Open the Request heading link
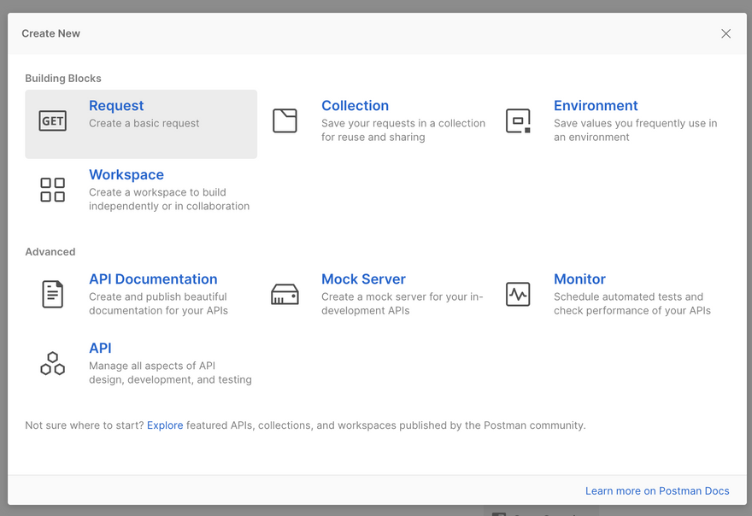The width and height of the screenshot is (752, 516). [x=116, y=106]
